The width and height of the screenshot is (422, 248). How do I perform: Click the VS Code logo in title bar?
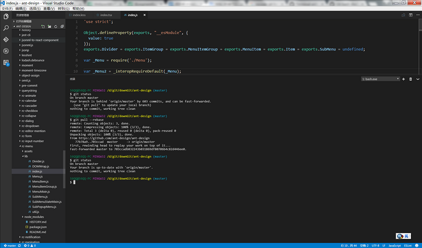point(3,3)
